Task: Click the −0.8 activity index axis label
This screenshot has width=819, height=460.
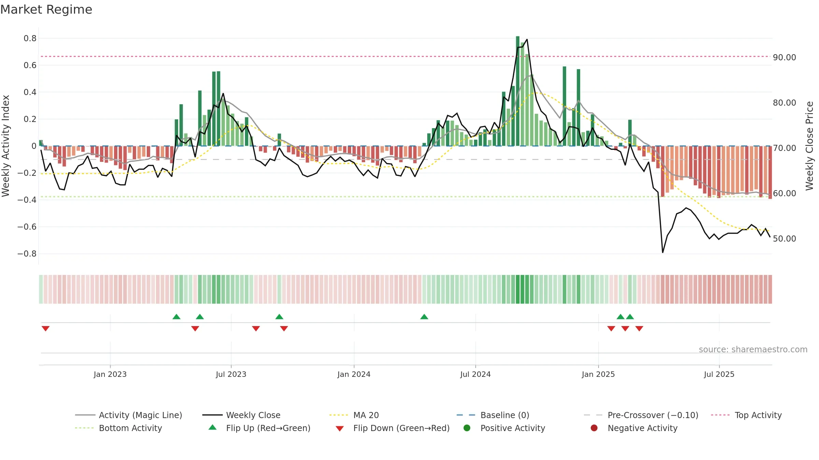Action: click(x=27, y=254)
